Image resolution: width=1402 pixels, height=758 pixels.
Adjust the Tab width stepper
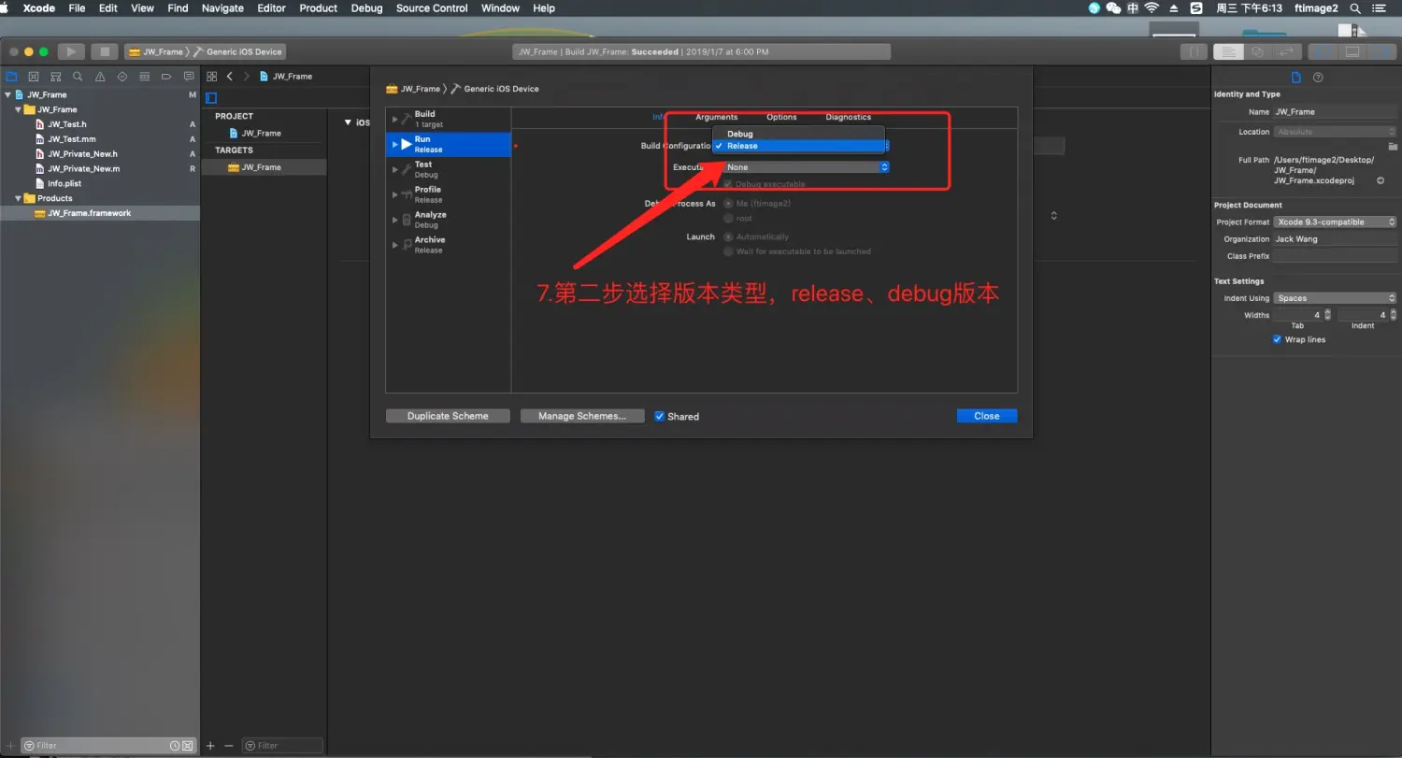tap(1327, 315)
